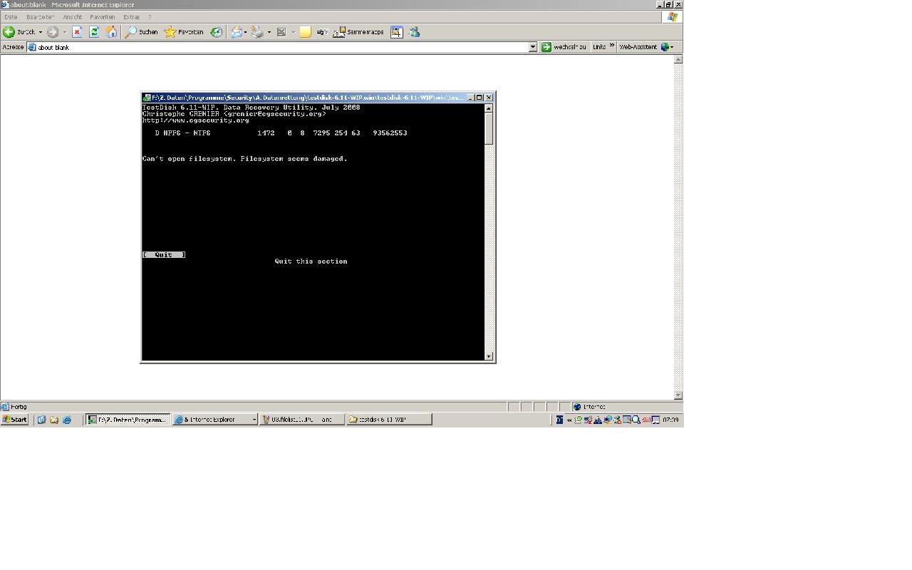Launch Internet Explorer from quick launch
The height and width of the screenshot is (570, 912).
pyautogui.click(x=67, y=420)
